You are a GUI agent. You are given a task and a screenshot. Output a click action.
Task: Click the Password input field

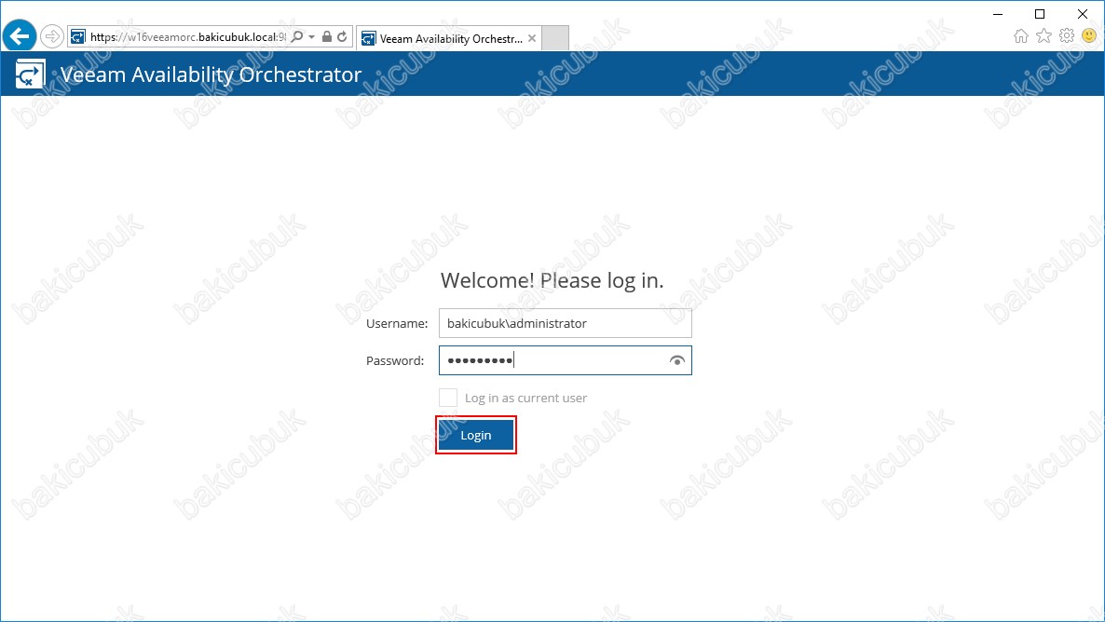pyautogui.click(x=566, y=360)
